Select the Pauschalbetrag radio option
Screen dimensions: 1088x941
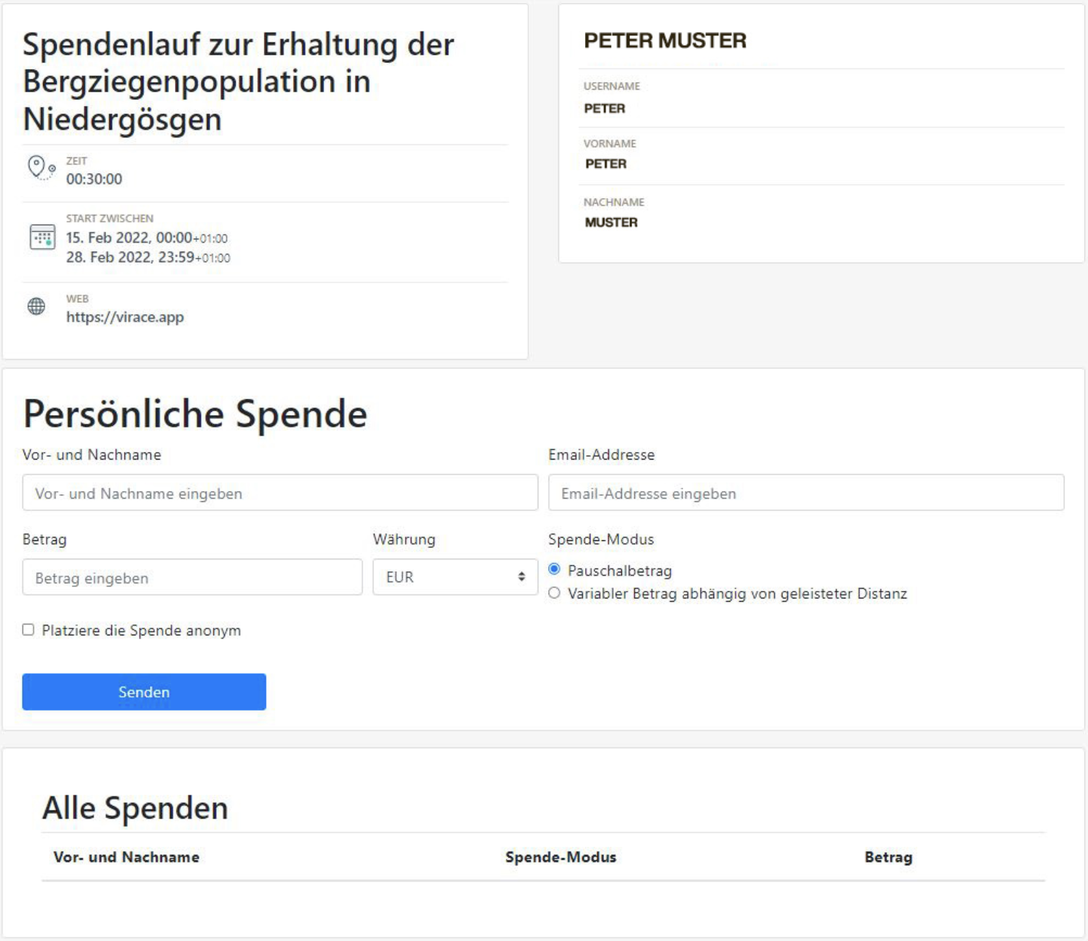pos(554,570)
